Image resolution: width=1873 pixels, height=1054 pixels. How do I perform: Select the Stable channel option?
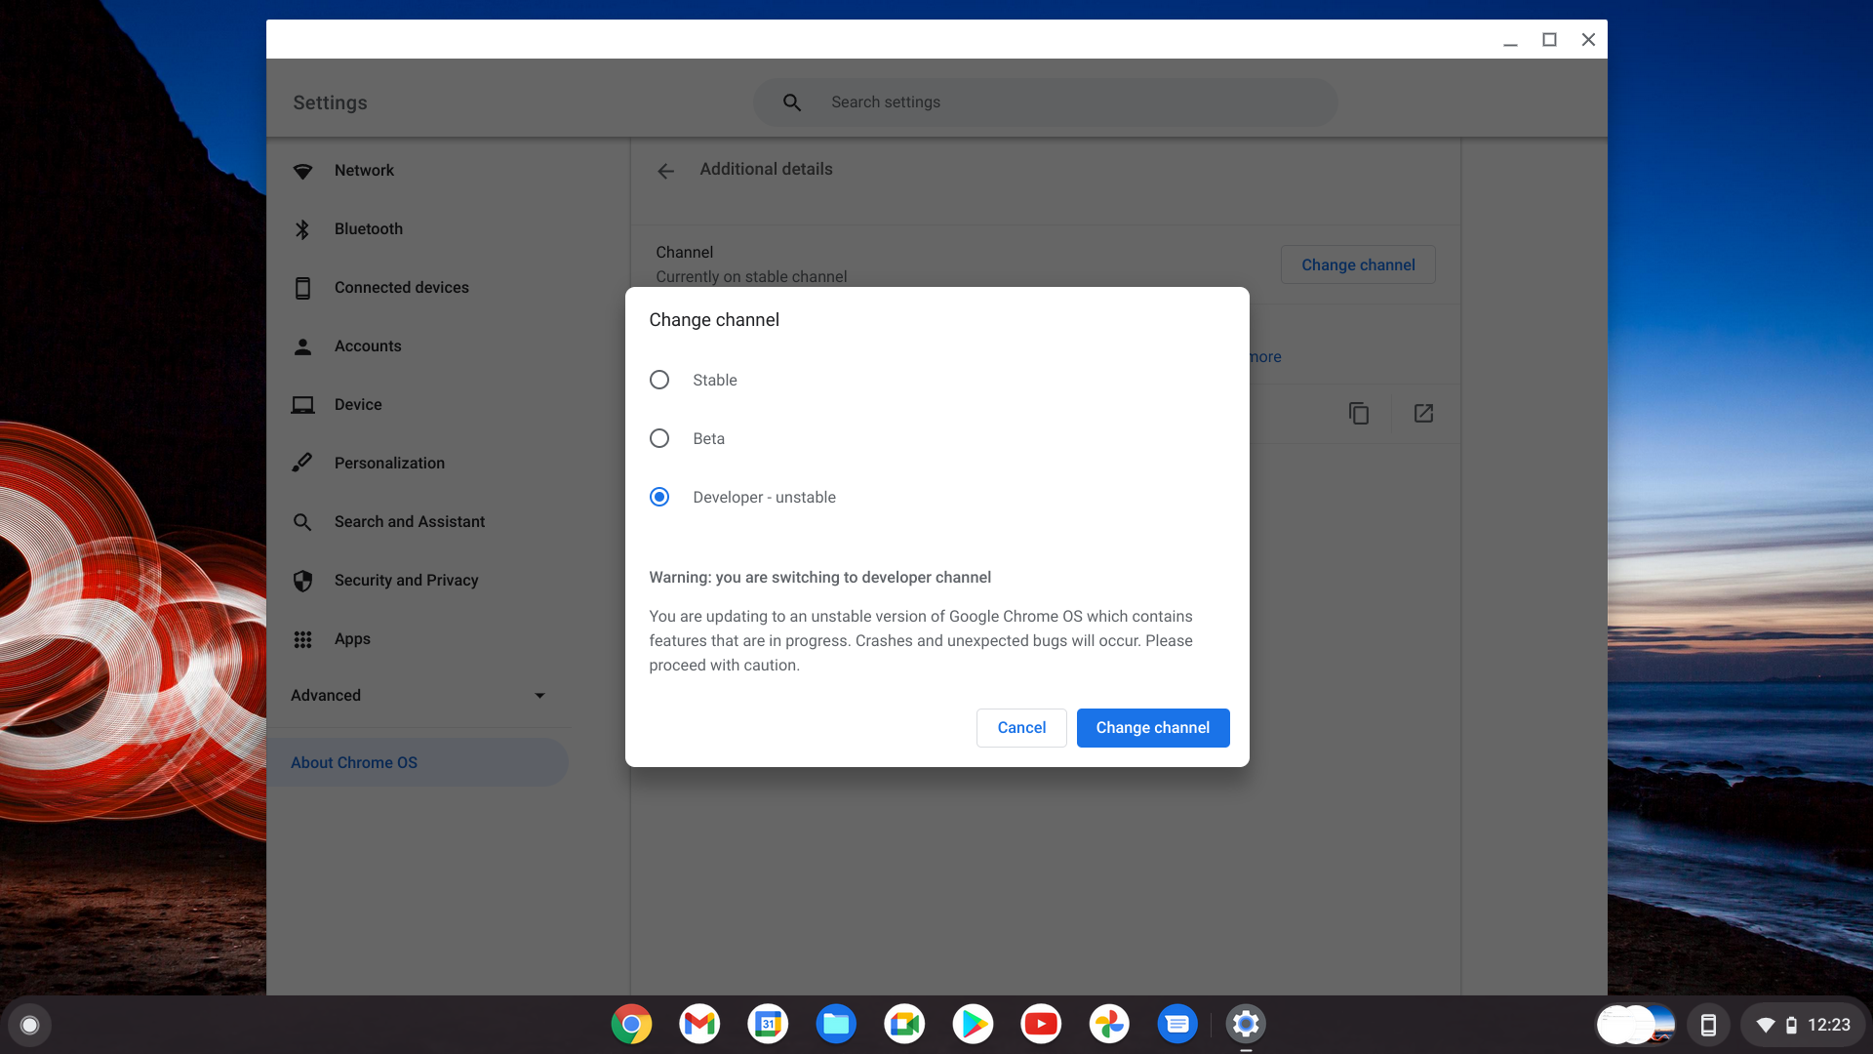pos(659,380)
